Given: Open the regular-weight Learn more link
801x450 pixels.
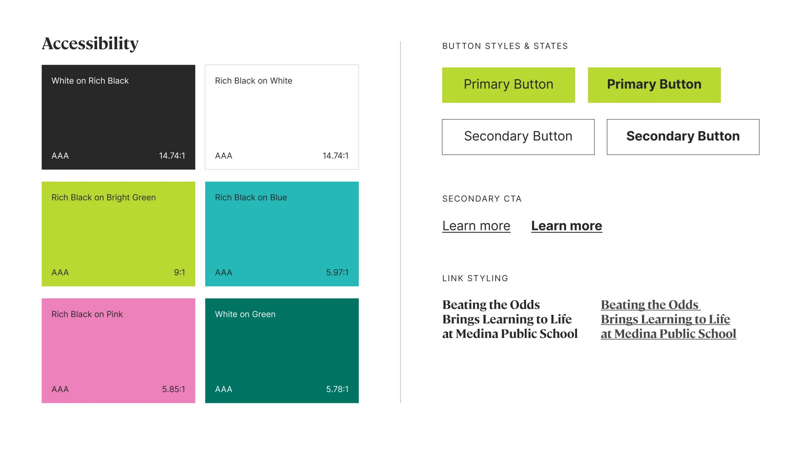Looking at the screenshot, I should pyautogui.click(x=476, y=226).
